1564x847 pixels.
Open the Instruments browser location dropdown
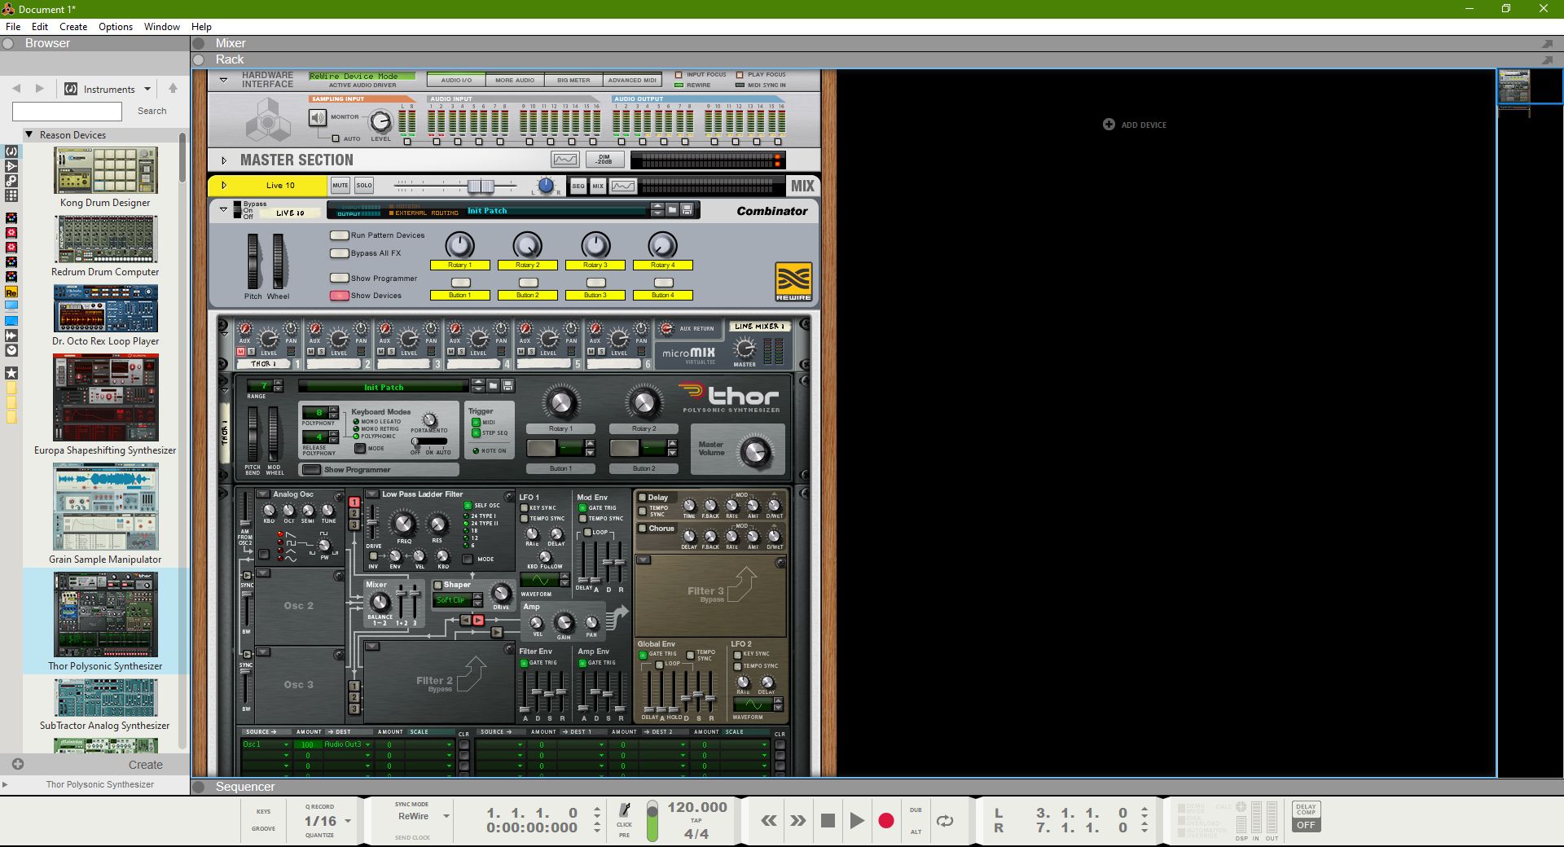point(147,89)
